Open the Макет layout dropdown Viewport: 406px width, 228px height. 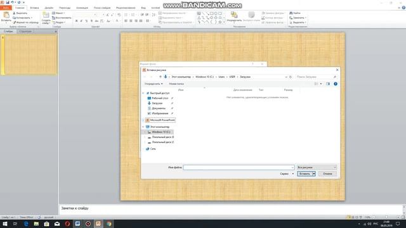(x=58, y=13)
